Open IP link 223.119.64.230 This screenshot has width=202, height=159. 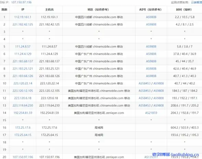tap(23, 106)
